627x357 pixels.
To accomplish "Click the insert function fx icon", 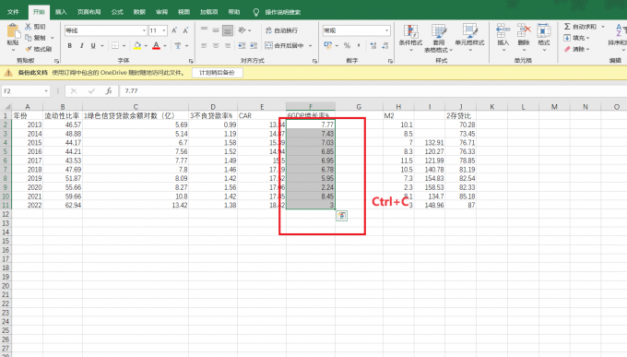I will coord(109,90).
